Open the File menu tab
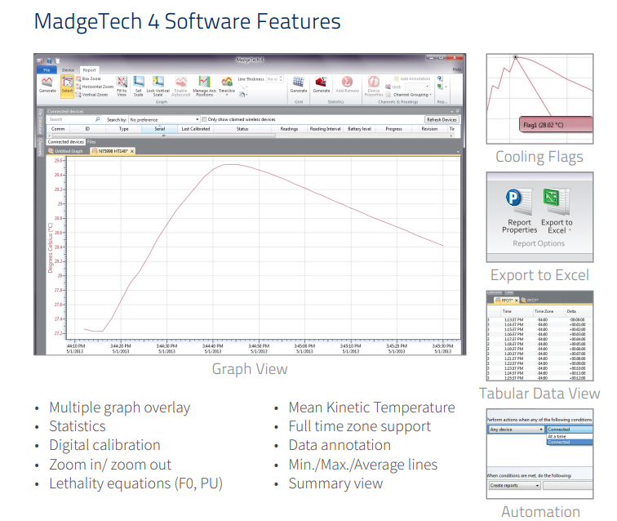 pos(47,69)
